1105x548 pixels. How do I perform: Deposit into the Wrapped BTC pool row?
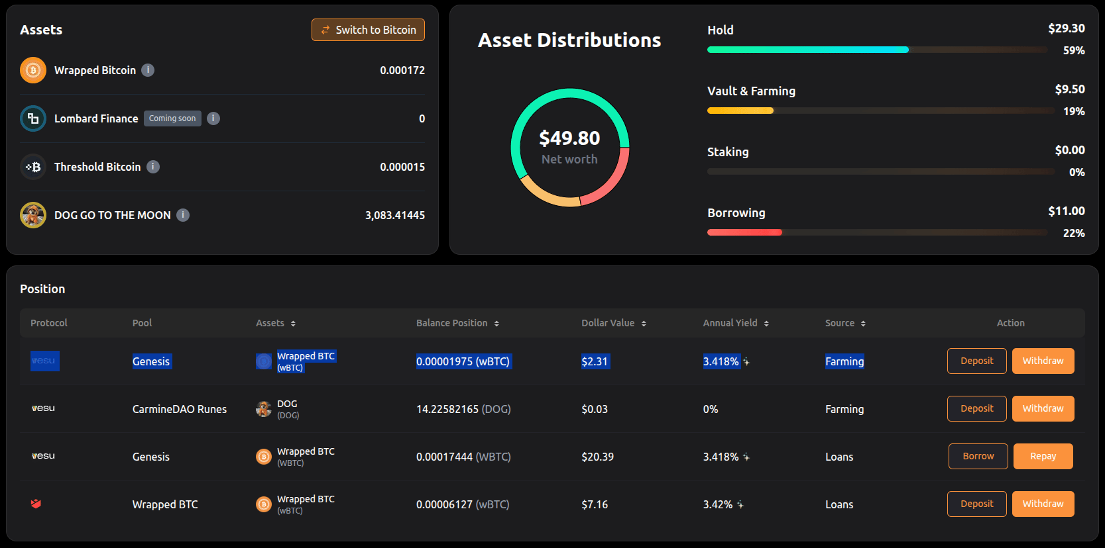pyautogui.click(x=977, y=504)
